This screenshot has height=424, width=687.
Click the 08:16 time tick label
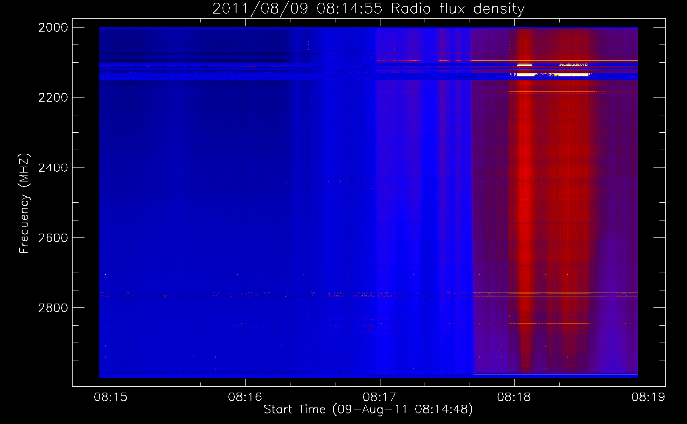click(245, 397)
